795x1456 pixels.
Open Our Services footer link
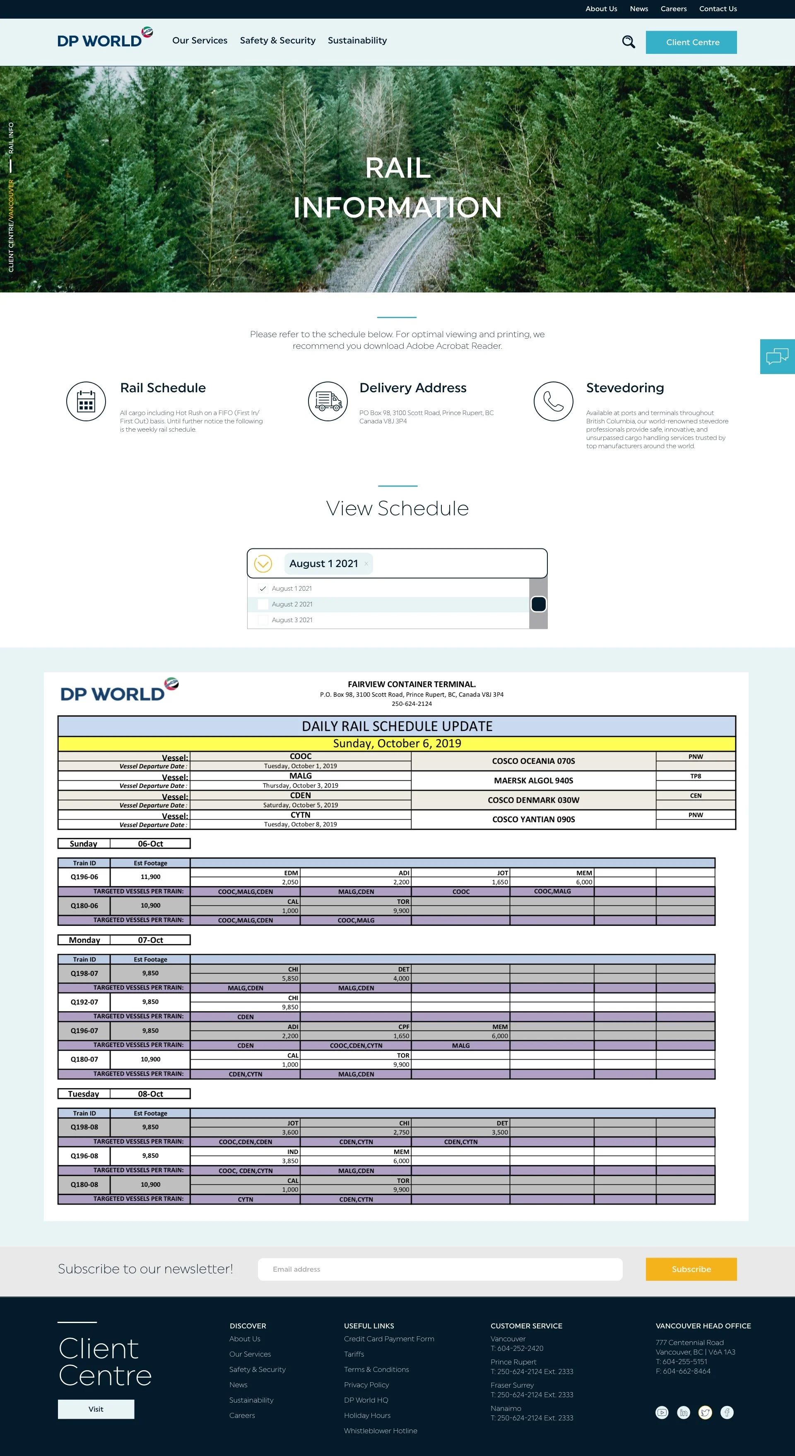(251, 1354)
